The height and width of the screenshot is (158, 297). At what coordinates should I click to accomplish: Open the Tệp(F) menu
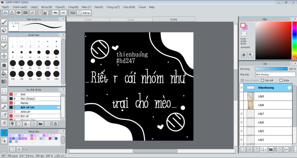[x=5, y=7]
